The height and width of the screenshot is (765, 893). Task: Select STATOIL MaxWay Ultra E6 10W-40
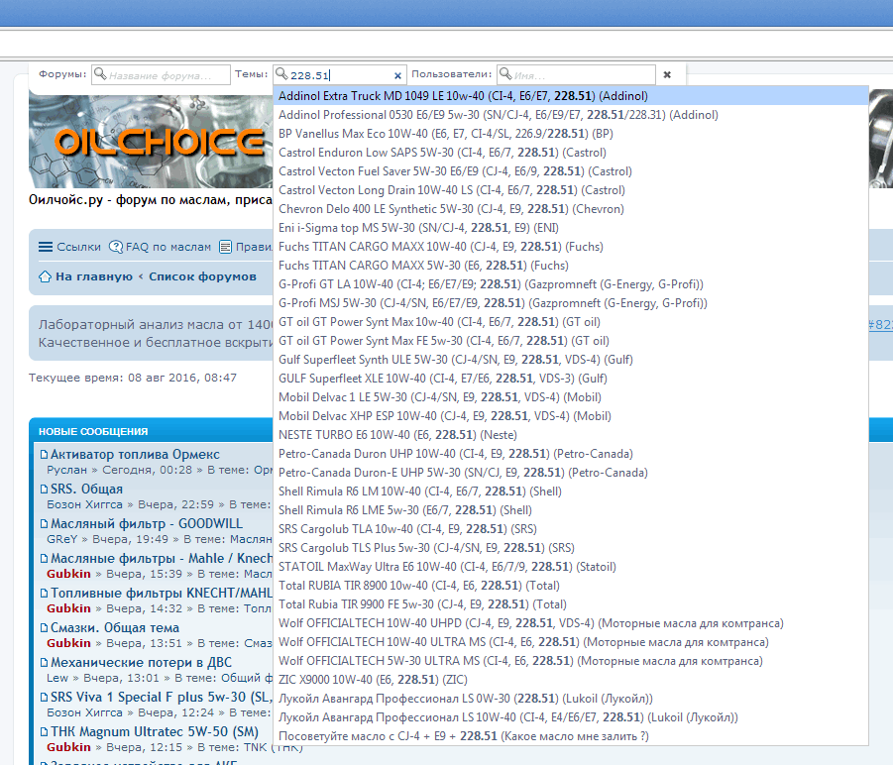click(571, 565)
